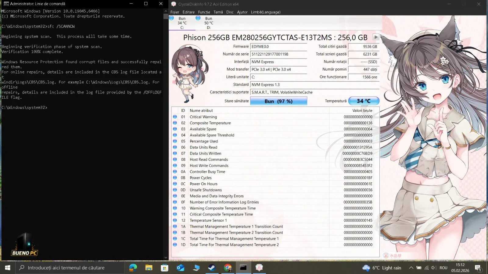The width and height of the screenshot is (488, 274).
Task: Click the status dot for Available Spare
Action: tap(175, 129)
